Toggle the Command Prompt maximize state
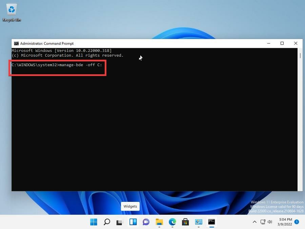 (282, 43)
